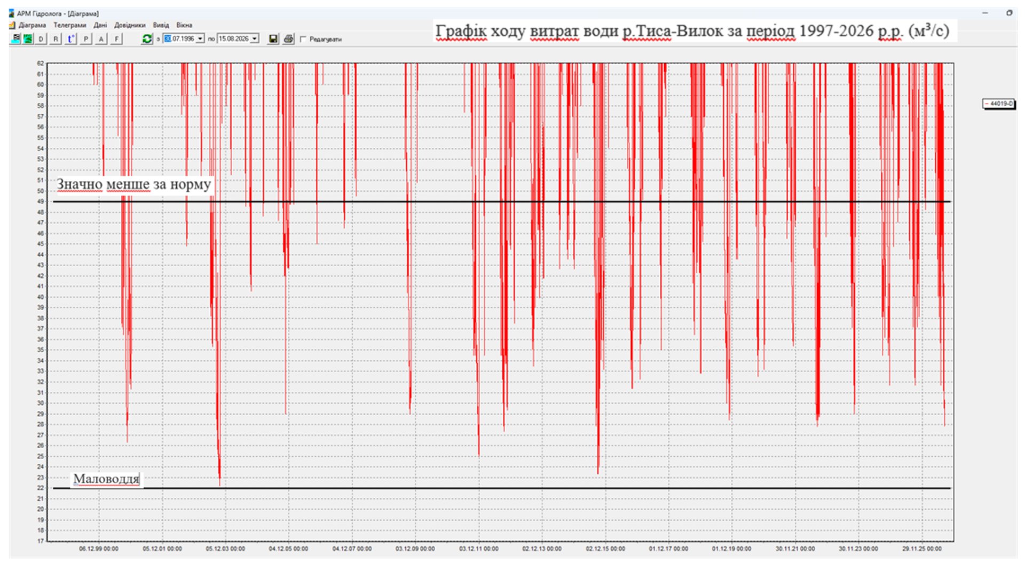Viewport: 1025px width, 571px height.
Task: Select the t° temperature toolbar button
Action: coord(70,38)
